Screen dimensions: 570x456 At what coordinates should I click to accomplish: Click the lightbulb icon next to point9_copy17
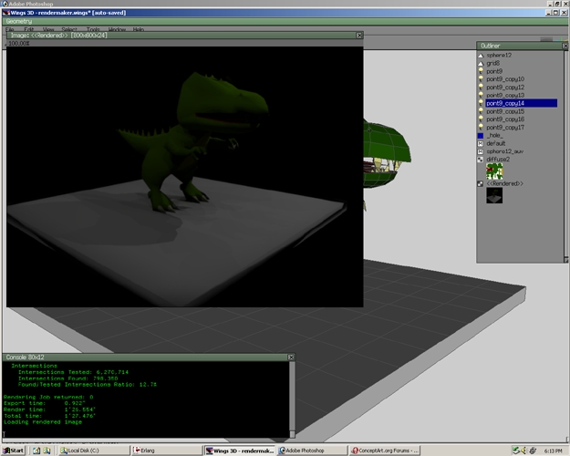click(x=481, y=128)
